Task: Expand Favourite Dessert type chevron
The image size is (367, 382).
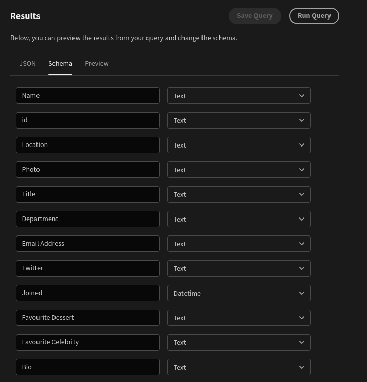Action: point(302,318)
